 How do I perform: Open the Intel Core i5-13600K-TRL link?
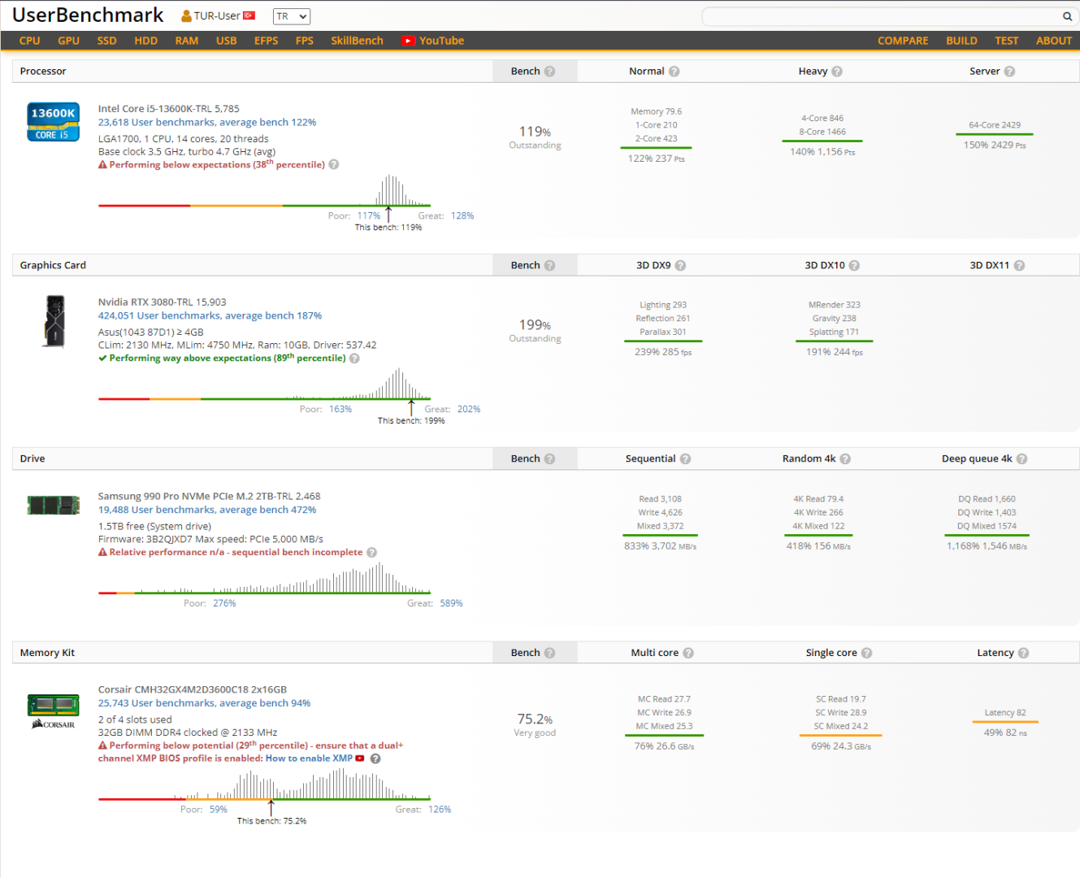169,108
